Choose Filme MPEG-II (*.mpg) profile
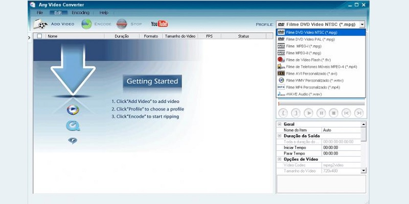 (x=321, y=53)
